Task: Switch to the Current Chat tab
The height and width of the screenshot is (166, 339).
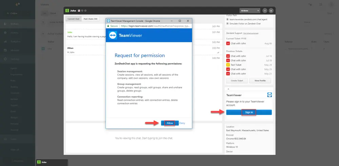Action: coord(74,19)
